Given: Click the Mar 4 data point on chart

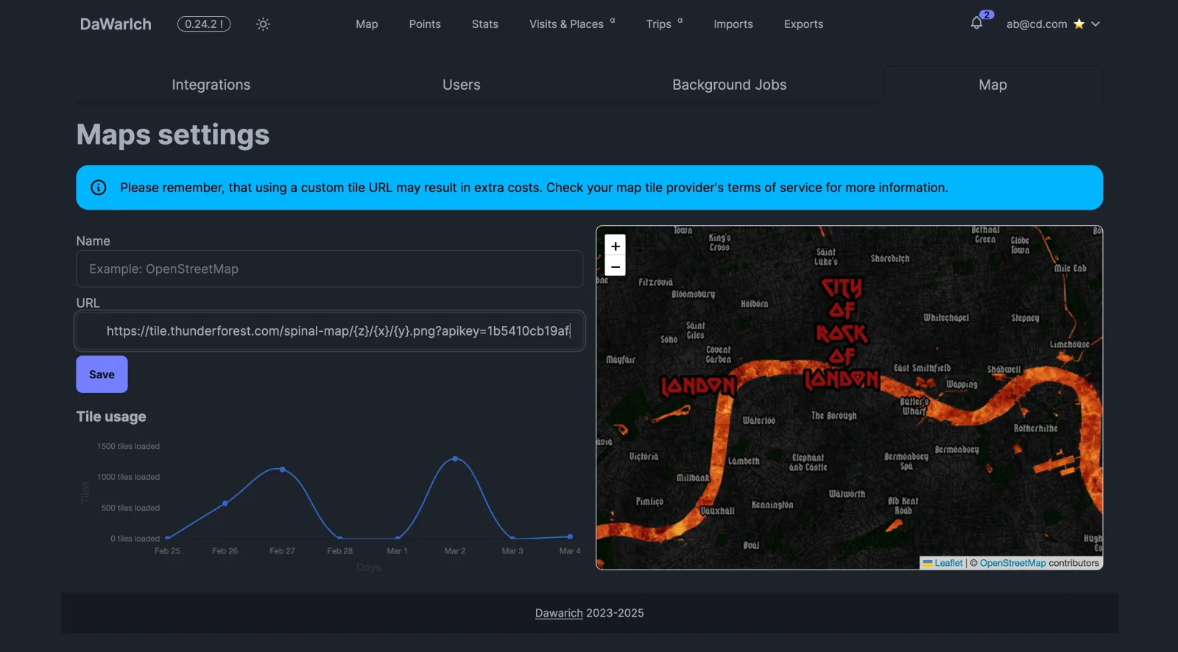Looking at the screenshot, I should [570, 536].
